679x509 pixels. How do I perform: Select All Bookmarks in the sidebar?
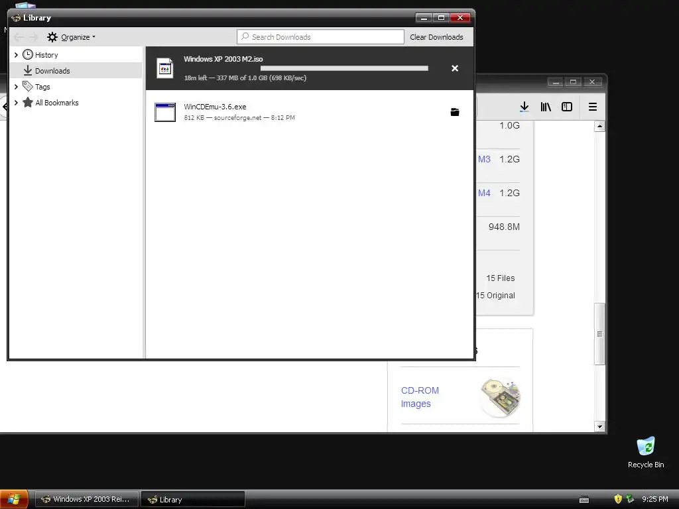point(57,103)
